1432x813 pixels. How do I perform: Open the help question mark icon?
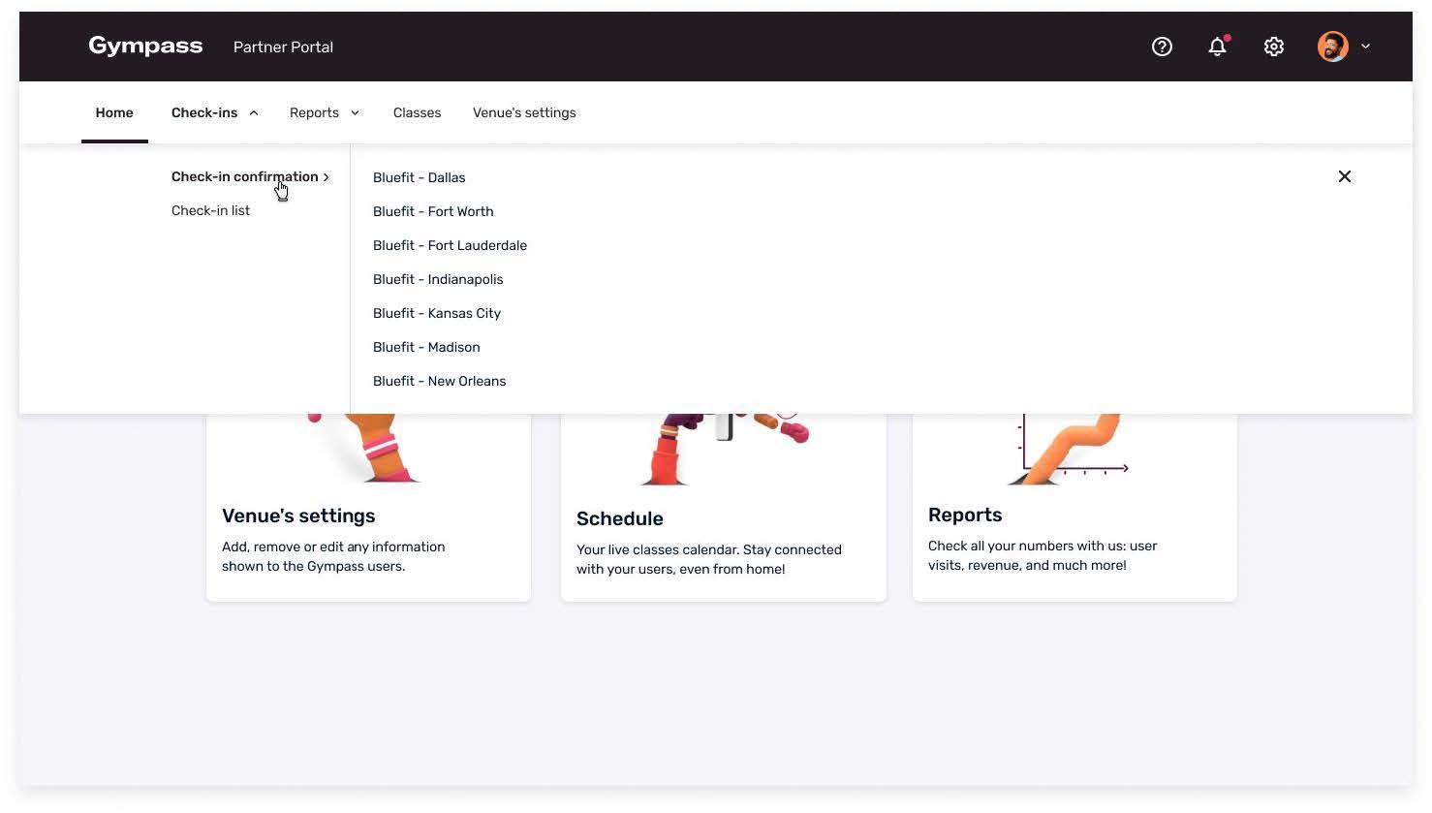coord(1162,47)
